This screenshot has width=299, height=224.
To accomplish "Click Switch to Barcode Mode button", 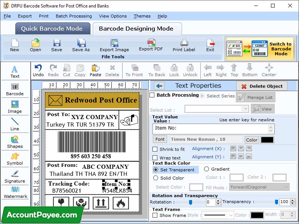I will 260,49.
